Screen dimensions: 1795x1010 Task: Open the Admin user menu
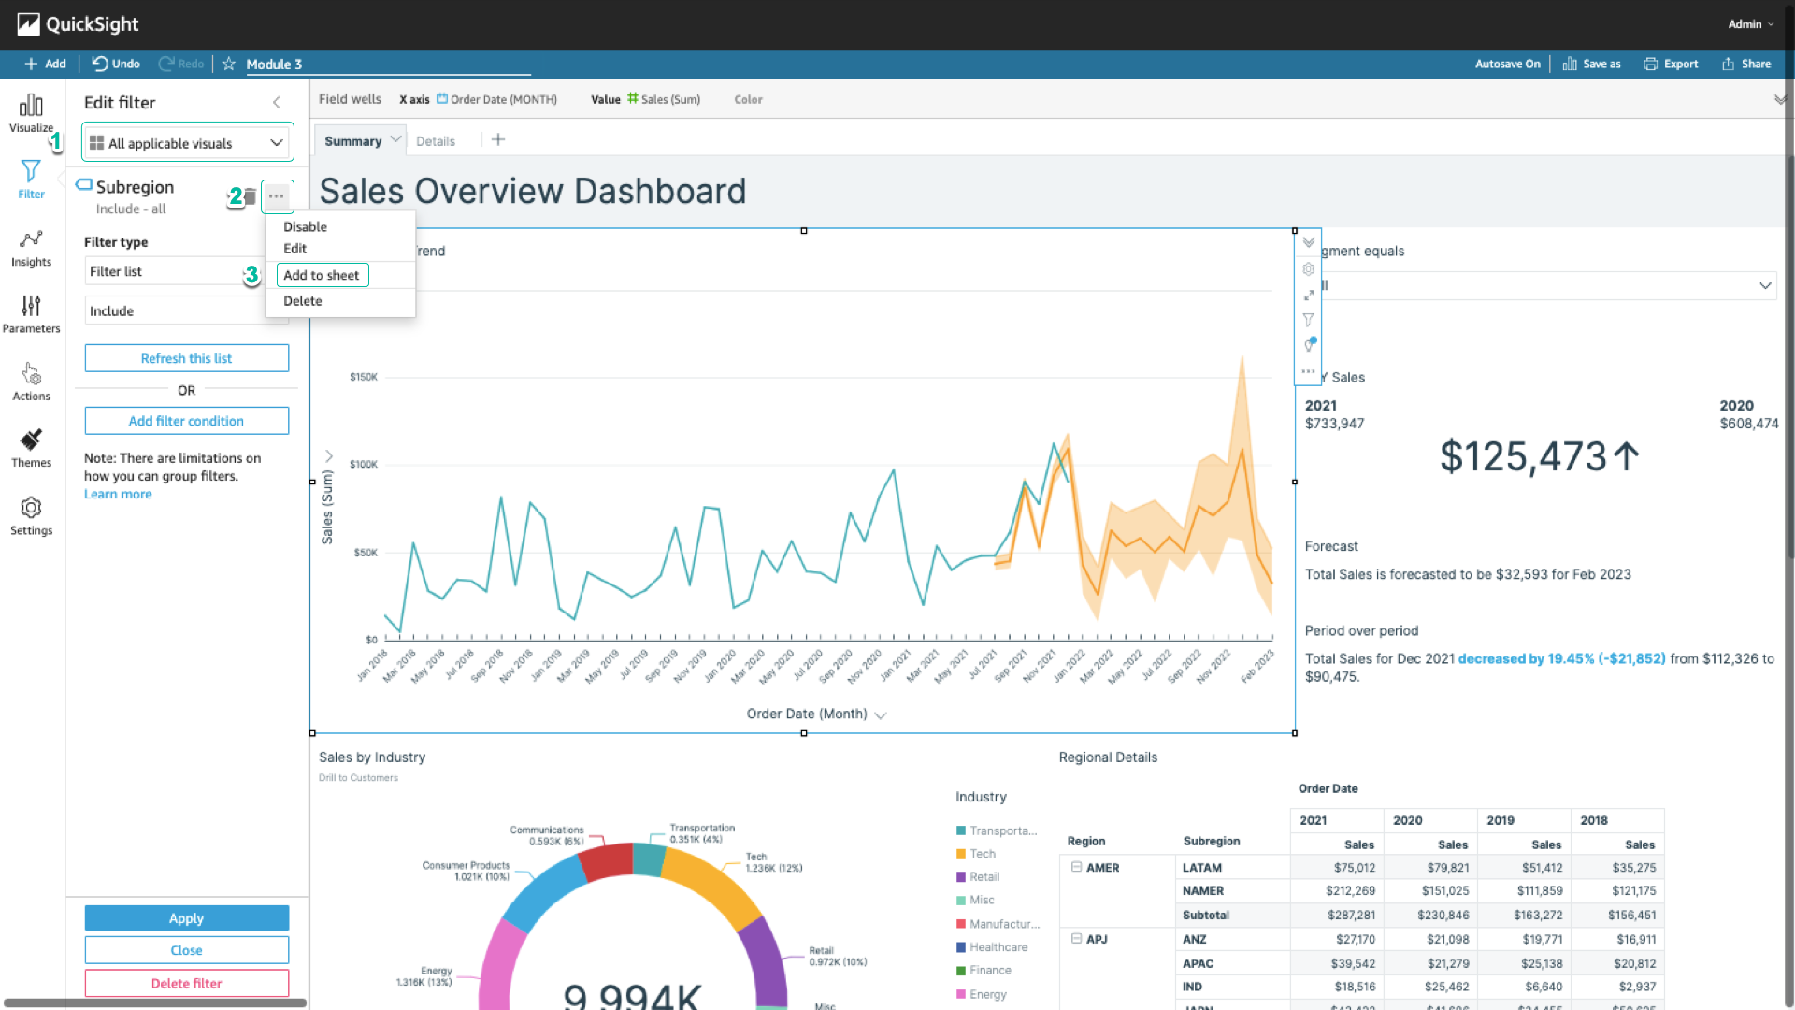coord(1750,24)
